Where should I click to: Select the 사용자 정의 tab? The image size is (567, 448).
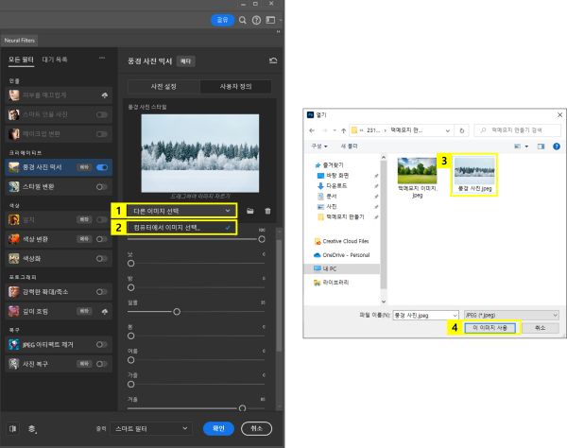coord(235,87)
